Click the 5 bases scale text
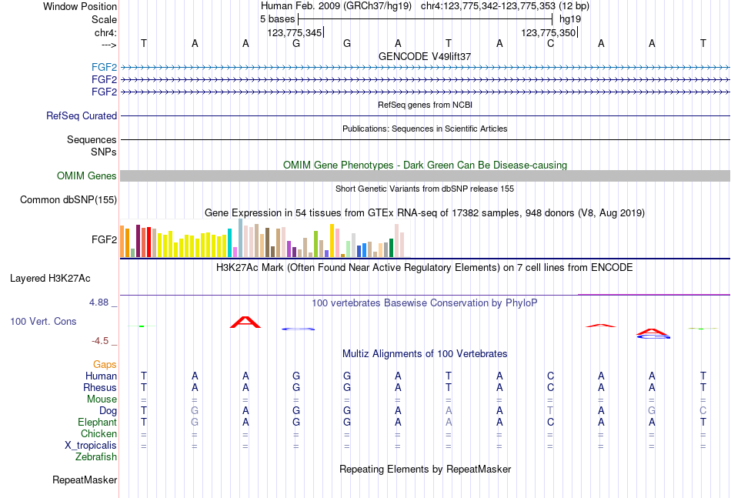 click(277, 19)
